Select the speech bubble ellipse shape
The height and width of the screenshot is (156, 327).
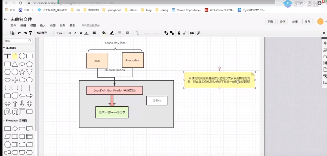click(29, 80)
